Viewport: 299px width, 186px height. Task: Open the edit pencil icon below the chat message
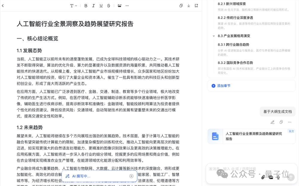[273, 122]
